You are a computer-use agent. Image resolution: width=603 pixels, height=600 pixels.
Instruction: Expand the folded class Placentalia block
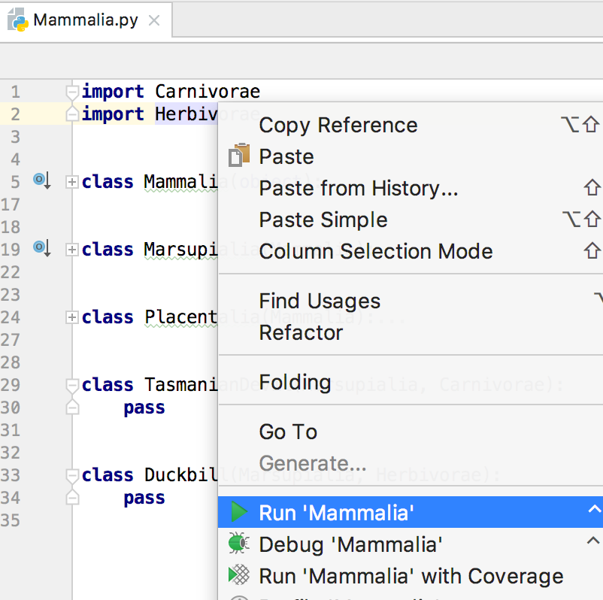point(72,317)
